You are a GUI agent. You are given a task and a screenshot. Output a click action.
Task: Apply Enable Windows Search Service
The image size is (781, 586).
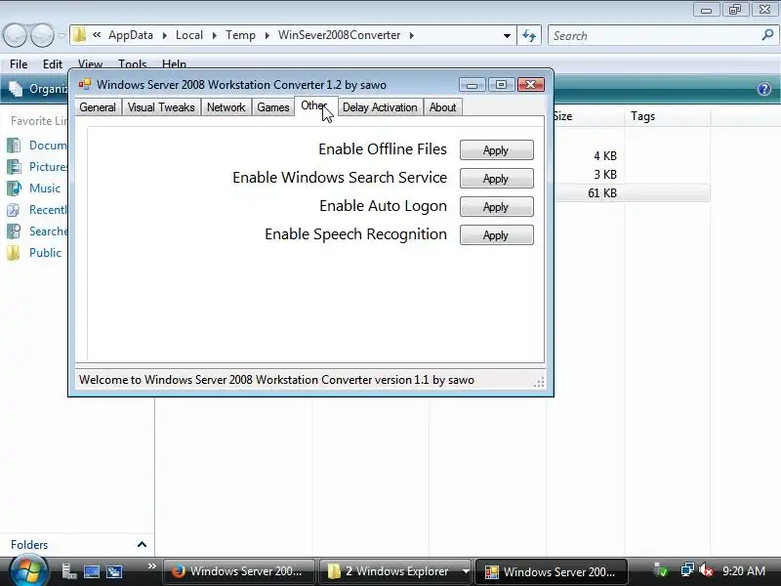coord(496,179)
